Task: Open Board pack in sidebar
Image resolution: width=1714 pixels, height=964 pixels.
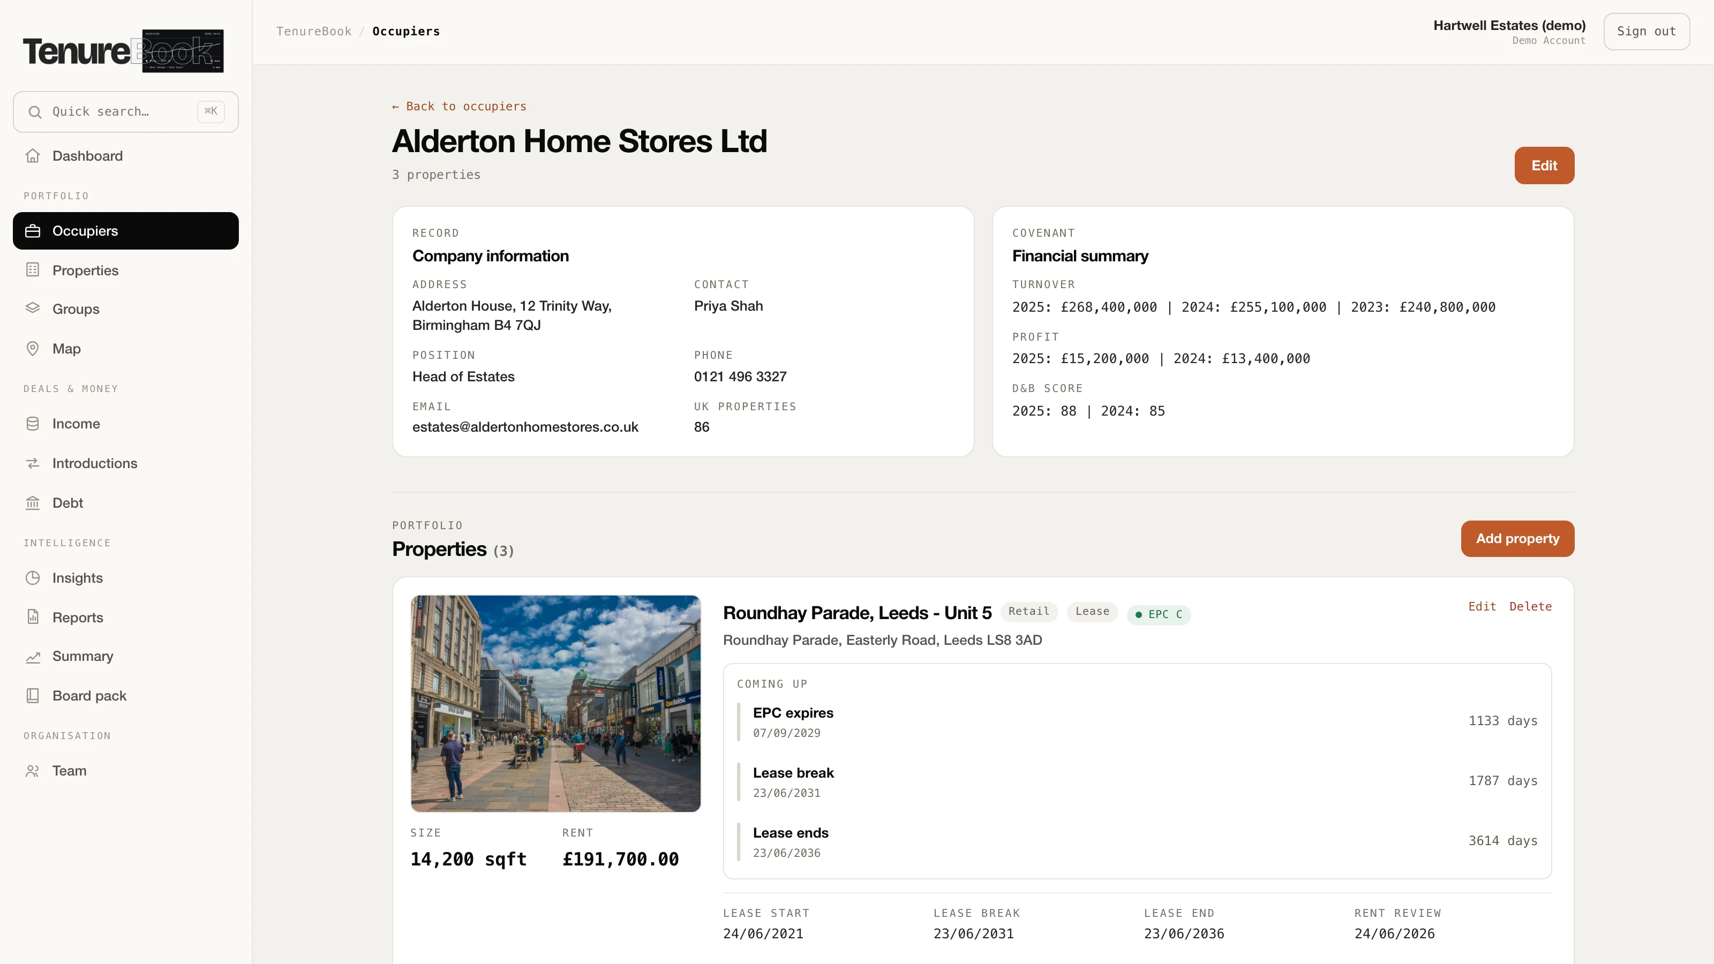Action: [126, 696]
